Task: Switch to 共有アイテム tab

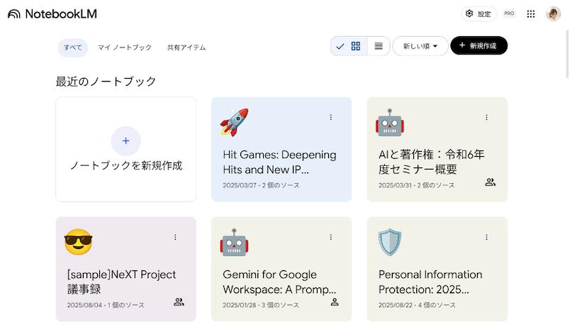Action: pyautogui.click(x=186, y=48)
